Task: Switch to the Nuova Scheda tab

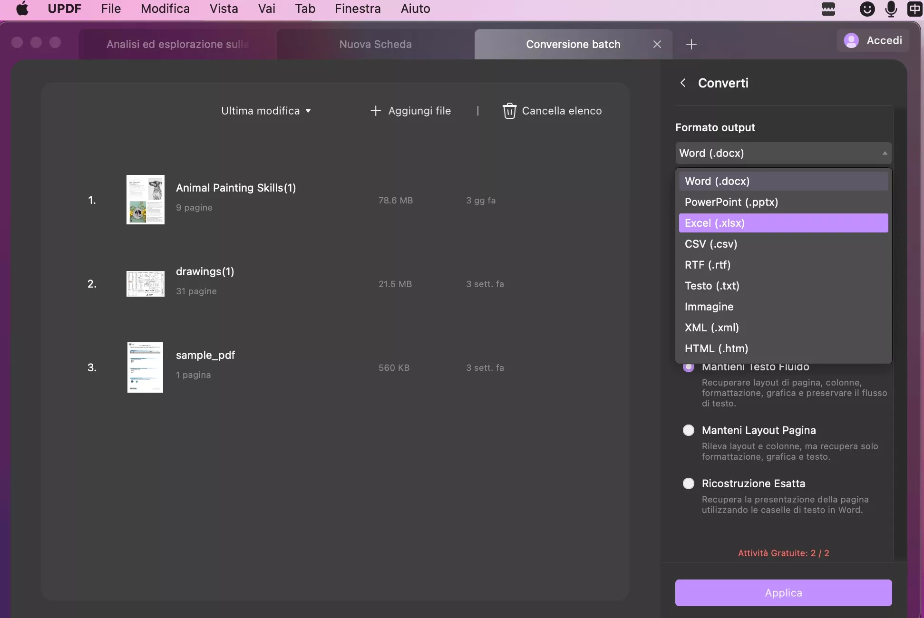Action: (x=375, y=44)
